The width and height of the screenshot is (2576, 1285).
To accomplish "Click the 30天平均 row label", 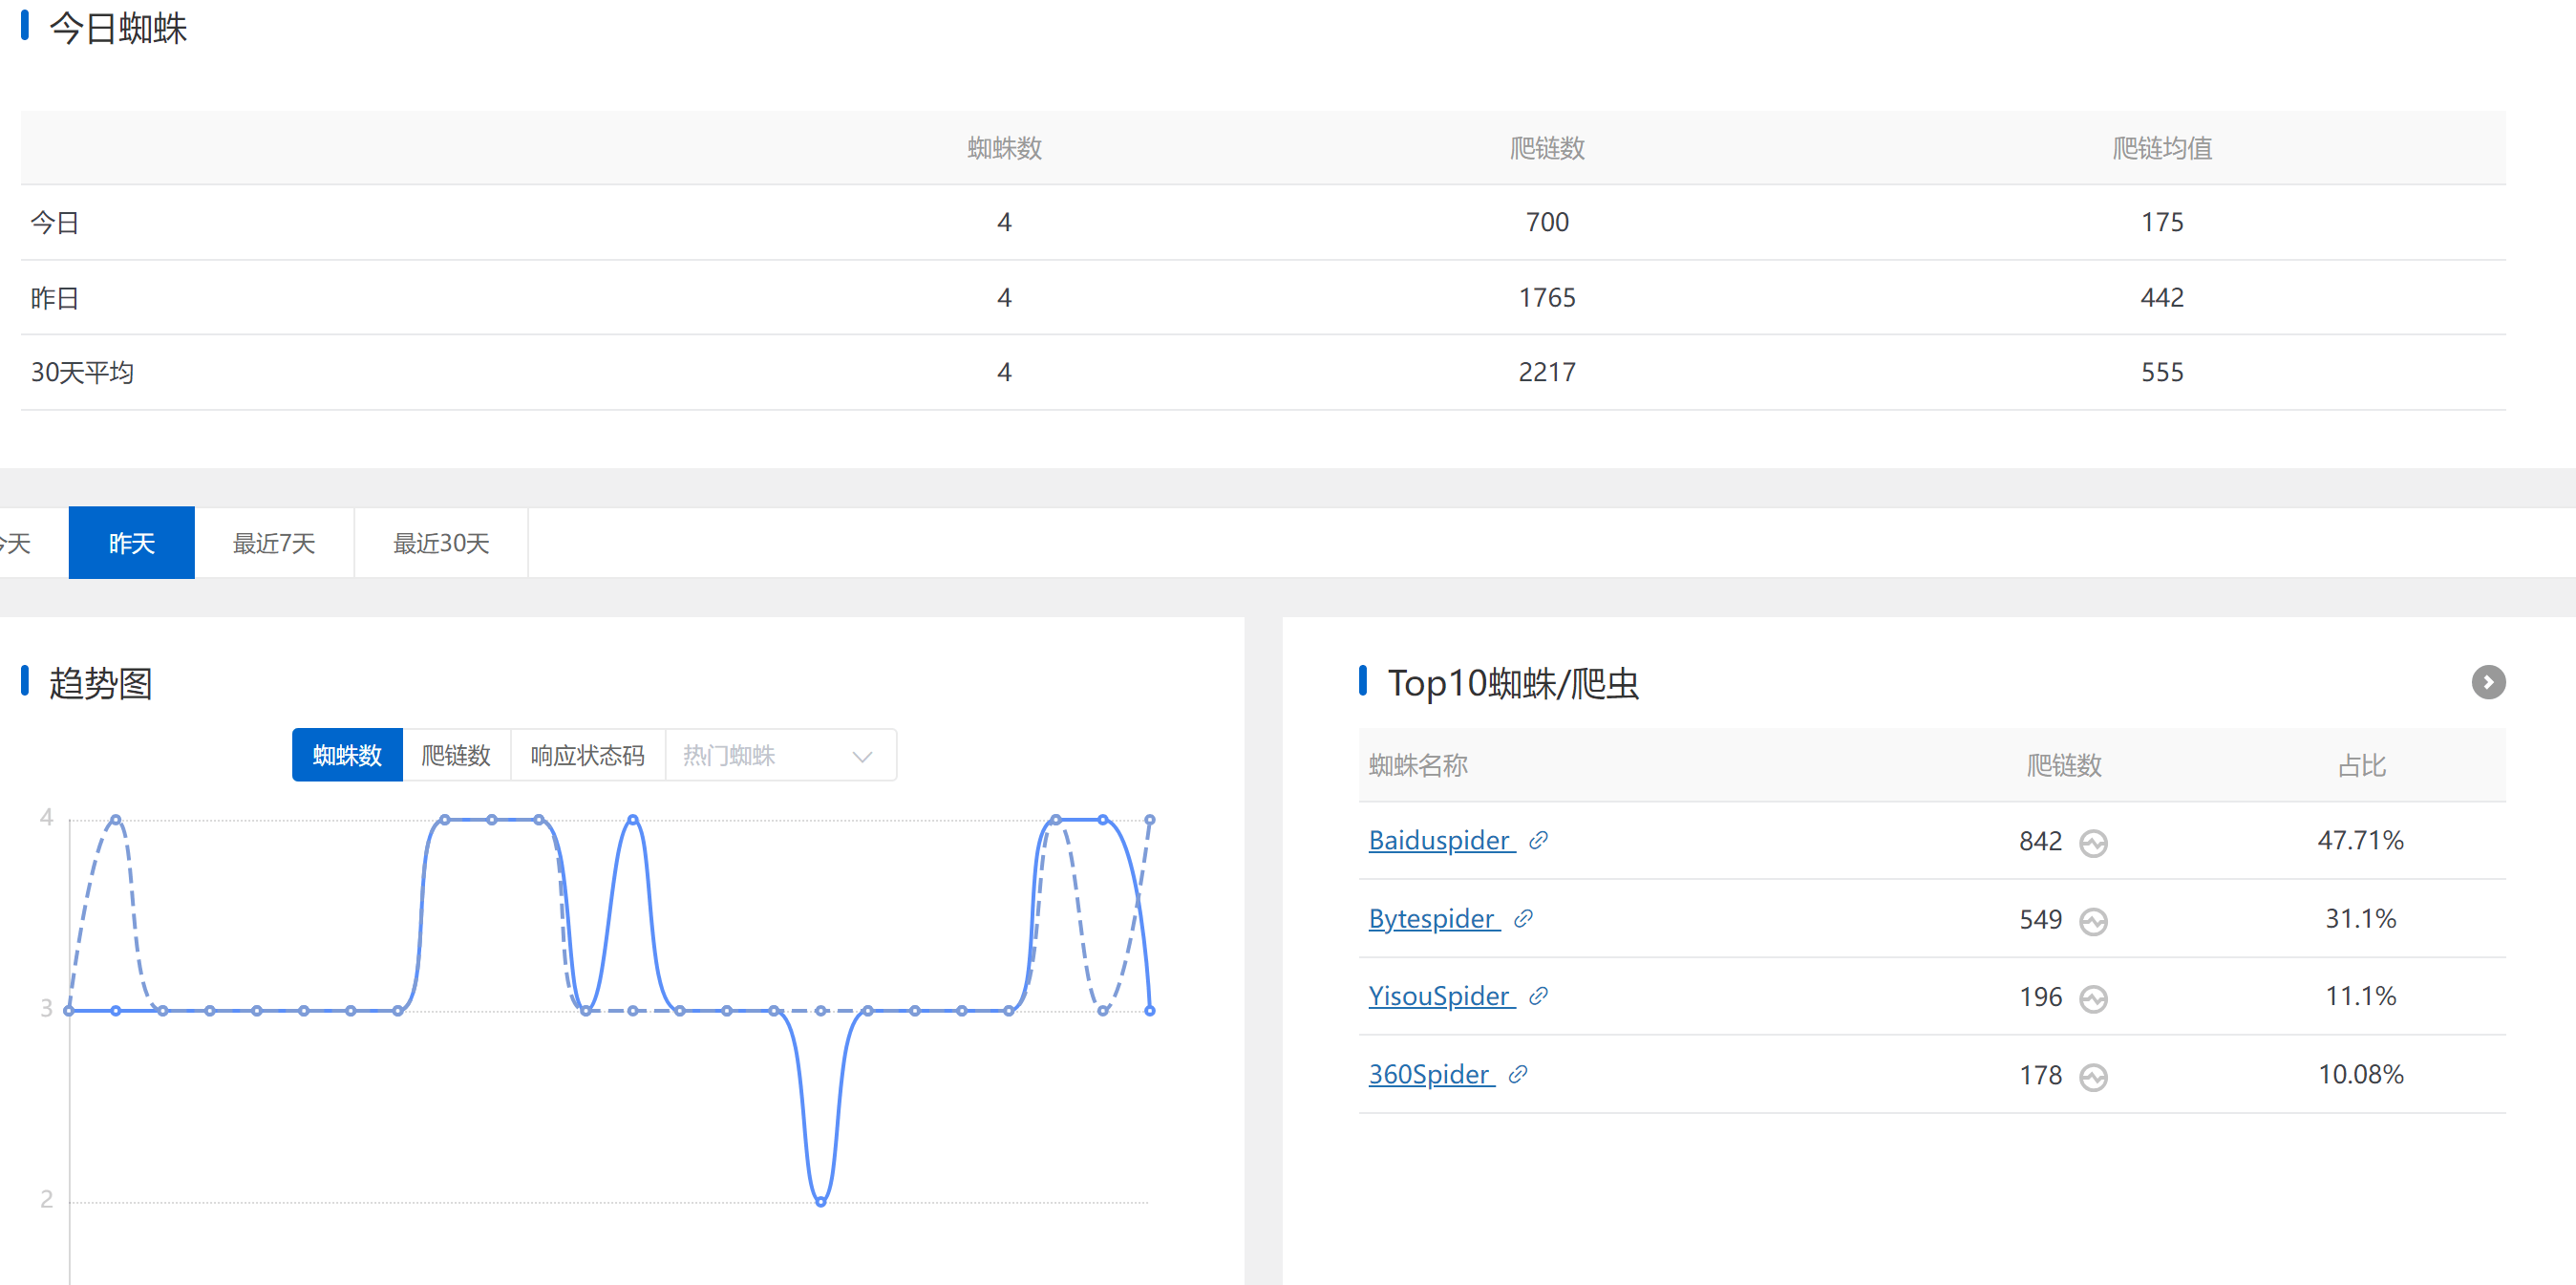I will [x=82, y=372].
